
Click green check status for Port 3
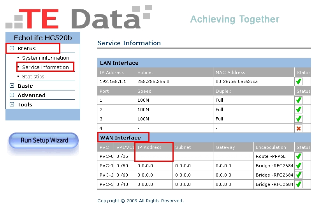299,119
